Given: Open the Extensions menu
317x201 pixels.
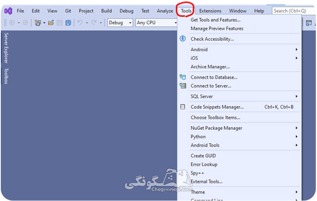Looking at the screenshot, I should coord(210,11).
